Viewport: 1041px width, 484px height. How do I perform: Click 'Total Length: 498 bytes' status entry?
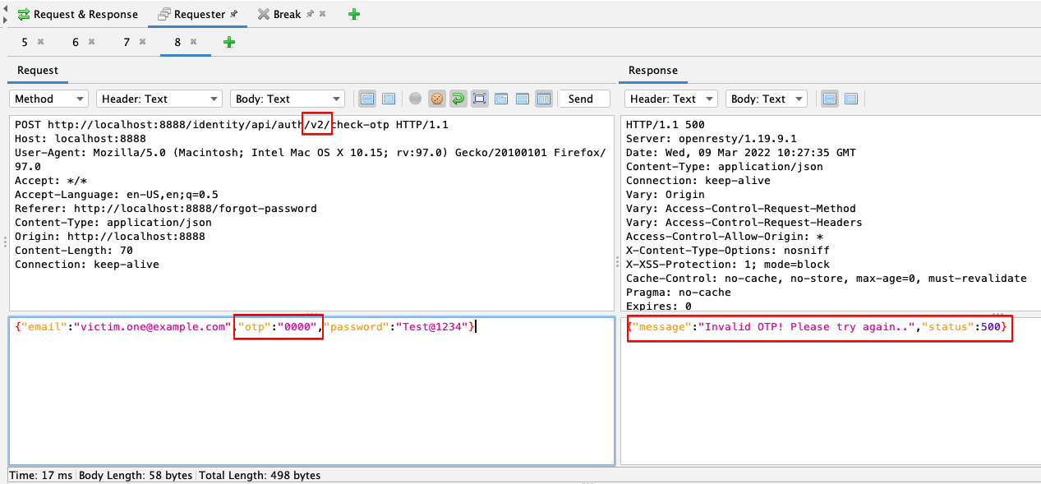(x=260, y=476)
